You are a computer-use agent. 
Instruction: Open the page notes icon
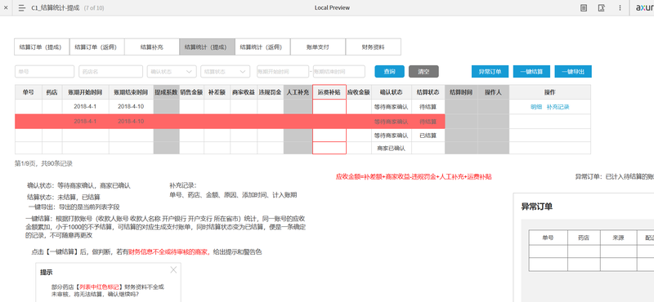(x=584, y=8)
